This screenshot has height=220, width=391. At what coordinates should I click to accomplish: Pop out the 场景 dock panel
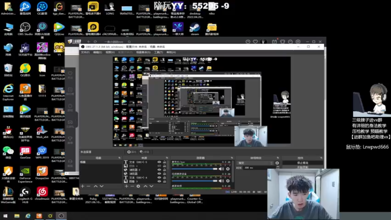click(x=119, y=158)
